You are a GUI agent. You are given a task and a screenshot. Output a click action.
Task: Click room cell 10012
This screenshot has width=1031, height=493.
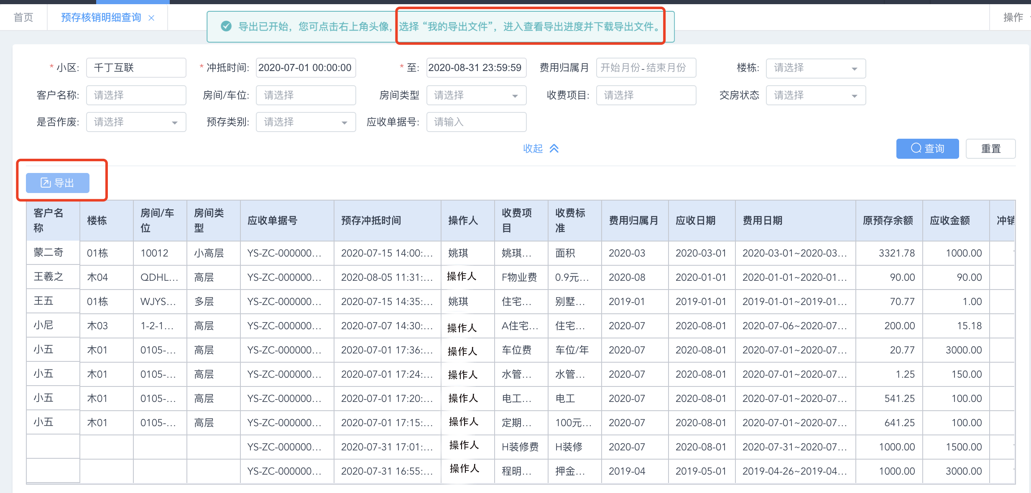[160, 253]
